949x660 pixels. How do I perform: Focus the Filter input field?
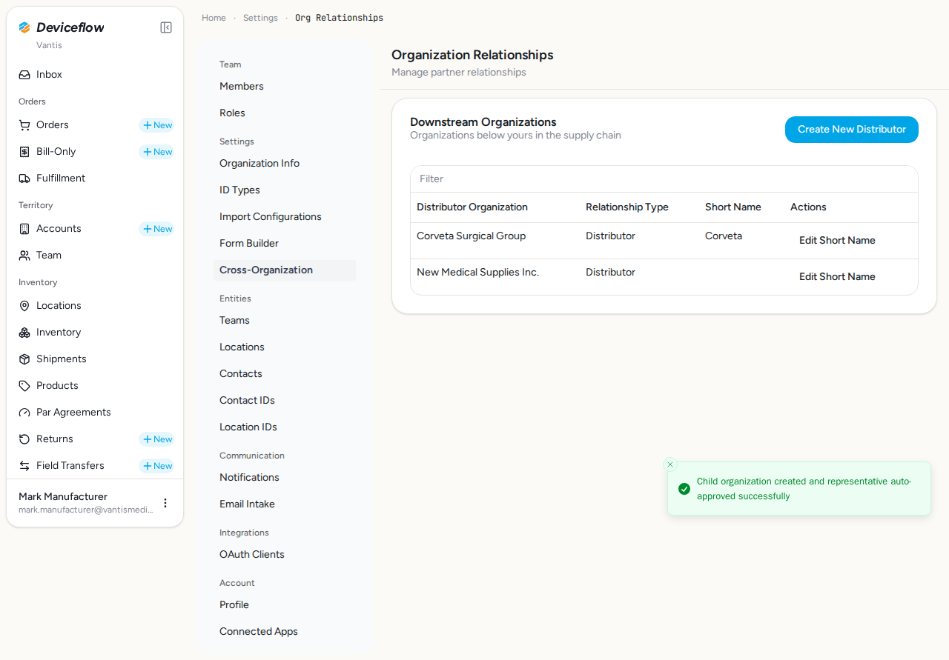pos(664,179)
